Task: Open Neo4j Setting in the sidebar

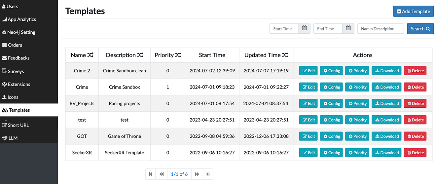Action: 21,32
